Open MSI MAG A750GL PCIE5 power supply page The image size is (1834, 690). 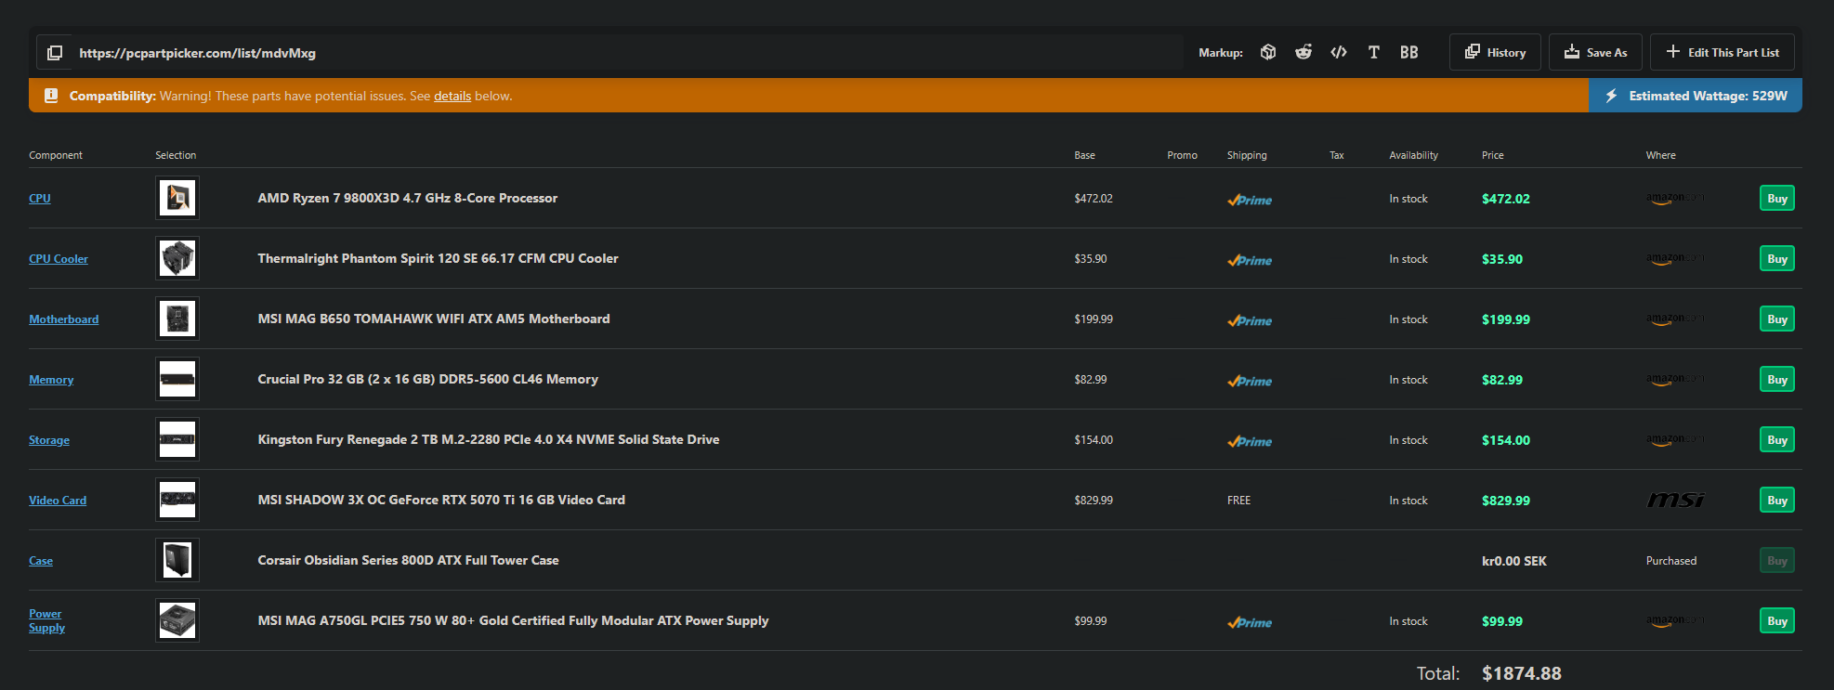point(513,620)
